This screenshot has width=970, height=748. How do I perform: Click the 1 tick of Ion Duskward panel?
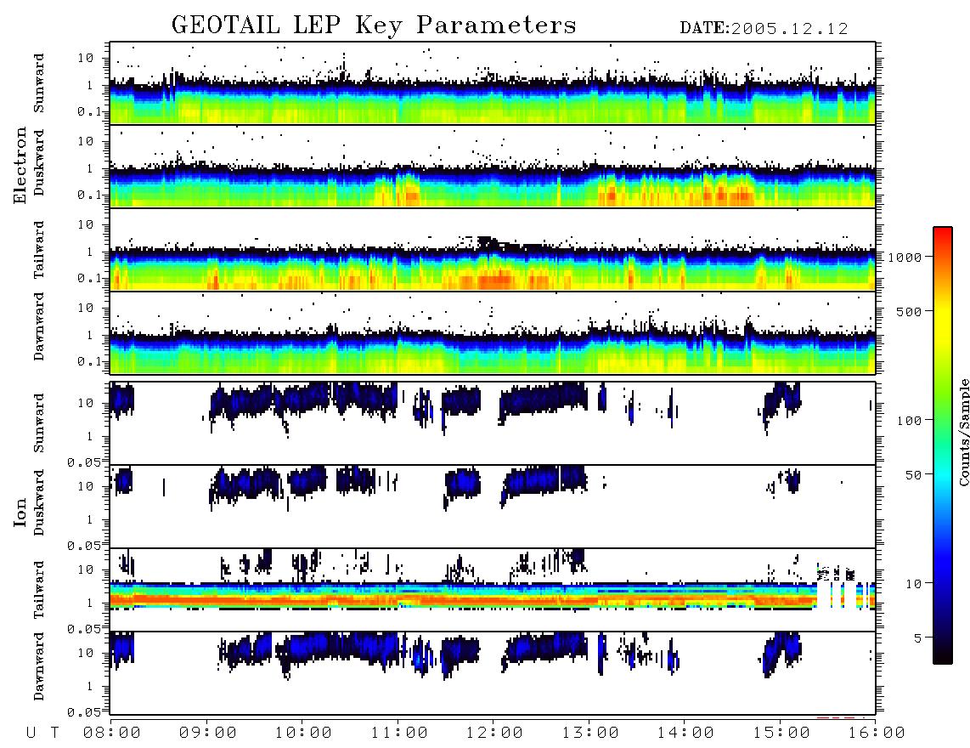coord(90,518)
